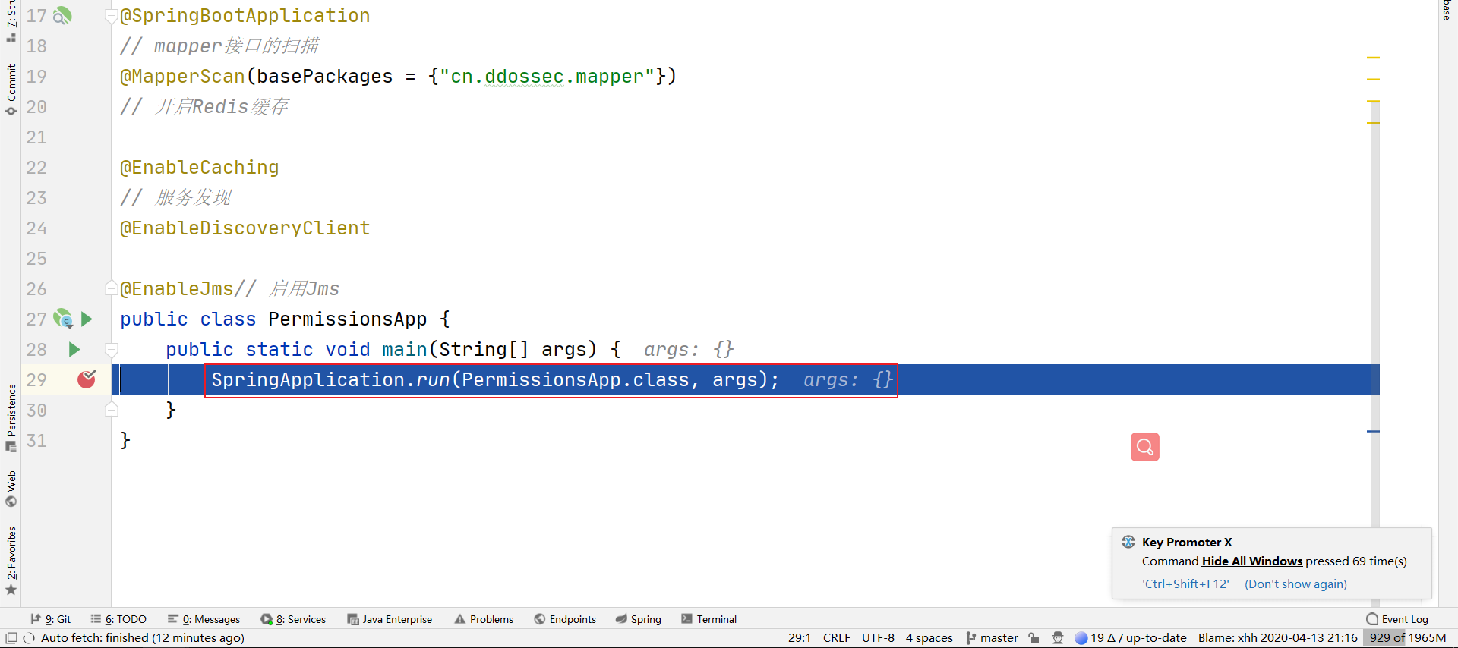Jump to the topmost yellow warning stripe mark

pos(1373,57)
